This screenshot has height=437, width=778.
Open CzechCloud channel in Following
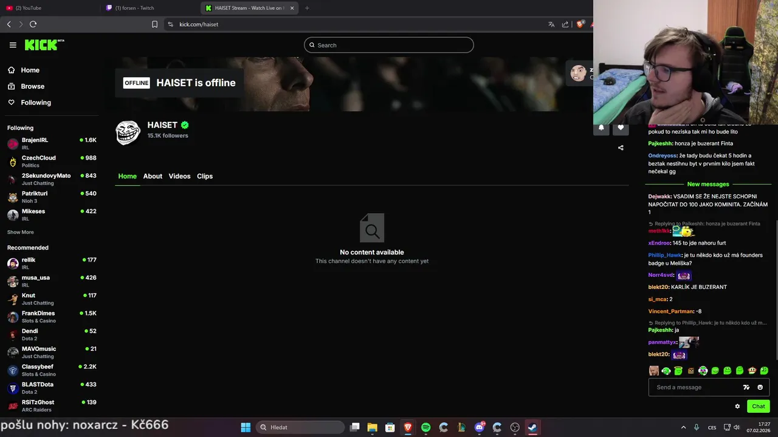[52, 161]
